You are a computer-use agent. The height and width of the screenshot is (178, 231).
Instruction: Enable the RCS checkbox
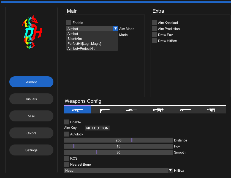67,158
